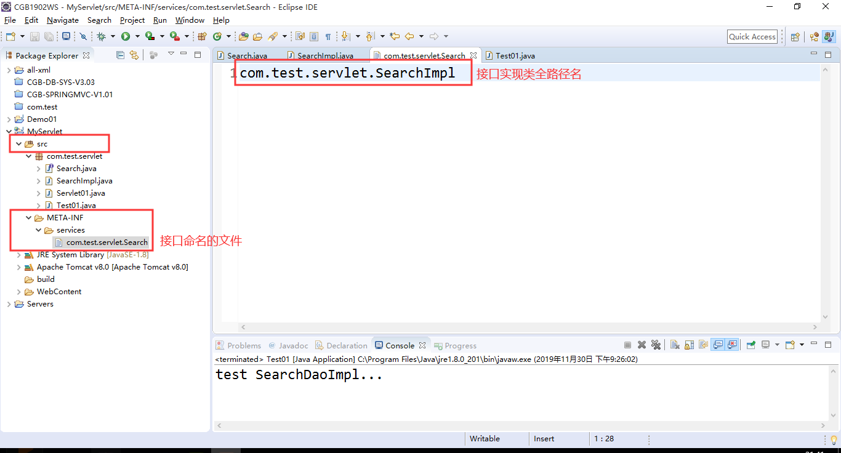Toggle the Java perspective button
Image resolution: width=841 pixels, height=453 pixels.
[x=829, y=37]
